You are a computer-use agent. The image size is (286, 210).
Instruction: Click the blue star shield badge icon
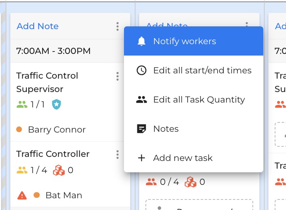(x=56, y=105)
